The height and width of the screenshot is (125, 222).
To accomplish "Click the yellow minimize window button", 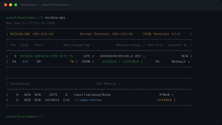I will point(11,5).
